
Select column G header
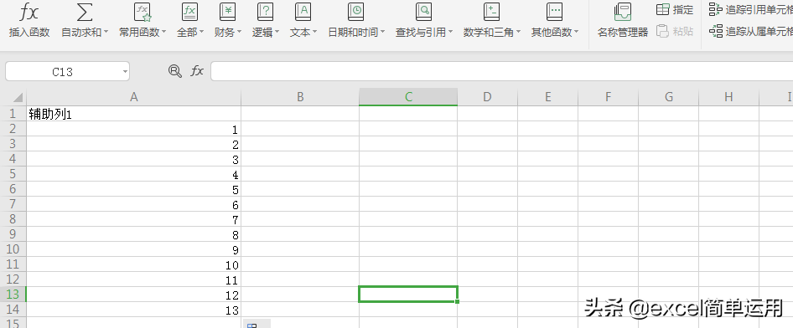click(x=669, y=97)
